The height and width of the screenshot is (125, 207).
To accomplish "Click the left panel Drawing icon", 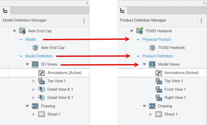I will point(35,106).
